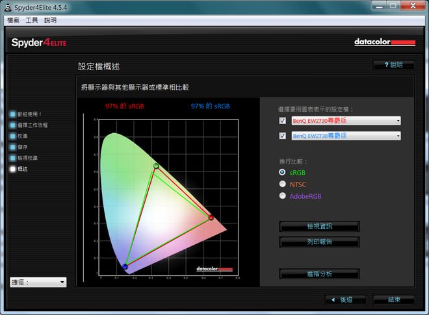Click the datacolor logo in header
Screen dimensions: 429x315
tap(384, 43)
